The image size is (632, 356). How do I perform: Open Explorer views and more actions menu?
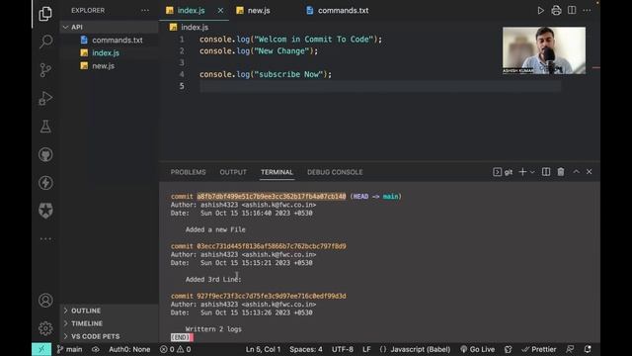pyautogui.click(x=145, y=11)
